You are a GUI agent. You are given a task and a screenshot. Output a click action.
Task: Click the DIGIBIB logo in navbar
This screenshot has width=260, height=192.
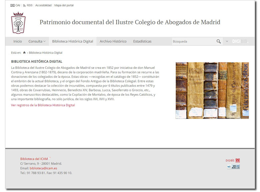240,41
